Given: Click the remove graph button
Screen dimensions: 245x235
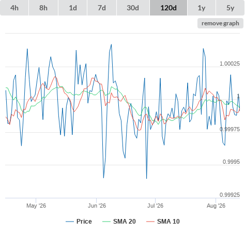Looking at the screenshot, I should pos(220,23).
